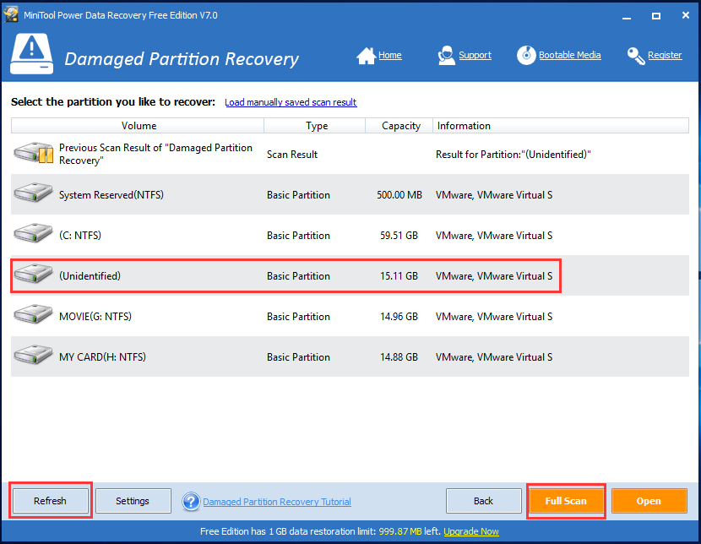
Task: Click the Scan Result type cell
Action: [292, 155]
